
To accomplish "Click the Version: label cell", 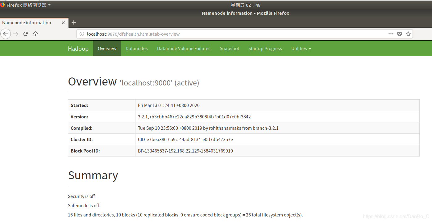I will pyautogui.click(x=102, y=117).
